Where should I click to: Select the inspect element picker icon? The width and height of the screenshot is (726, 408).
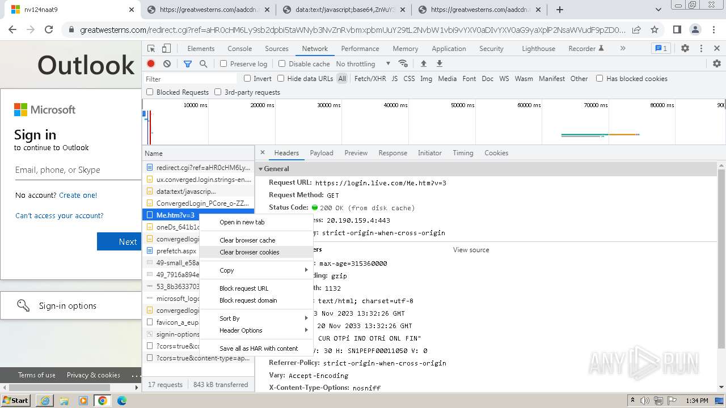pyautogui.click(x=151, y=49)
